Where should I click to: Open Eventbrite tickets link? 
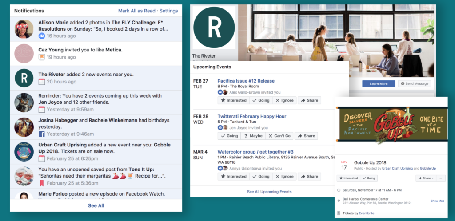point(367,213)
